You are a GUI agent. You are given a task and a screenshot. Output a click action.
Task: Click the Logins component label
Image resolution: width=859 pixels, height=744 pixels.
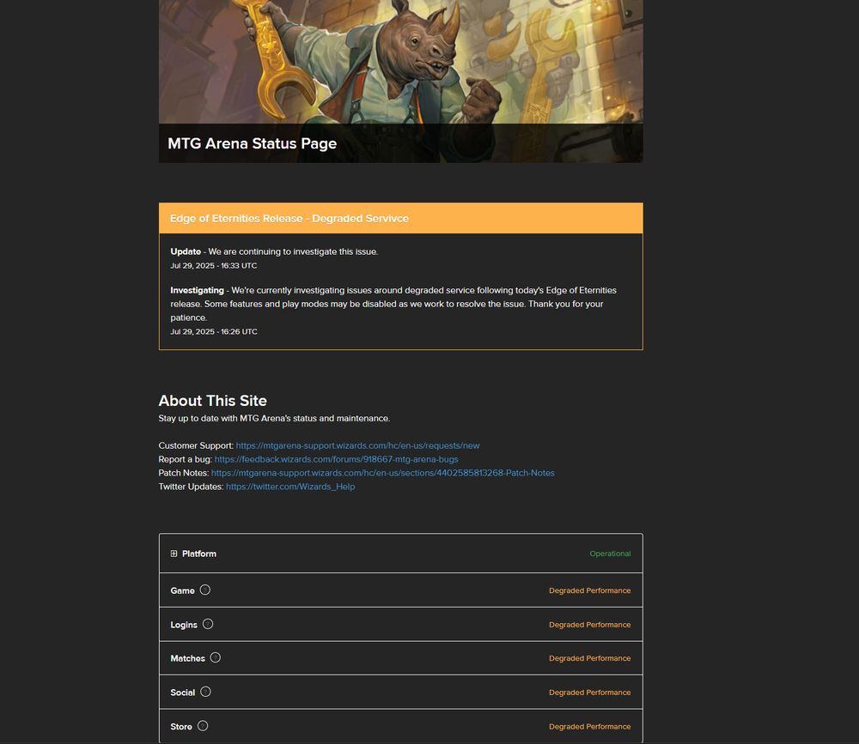coord(184,625)
